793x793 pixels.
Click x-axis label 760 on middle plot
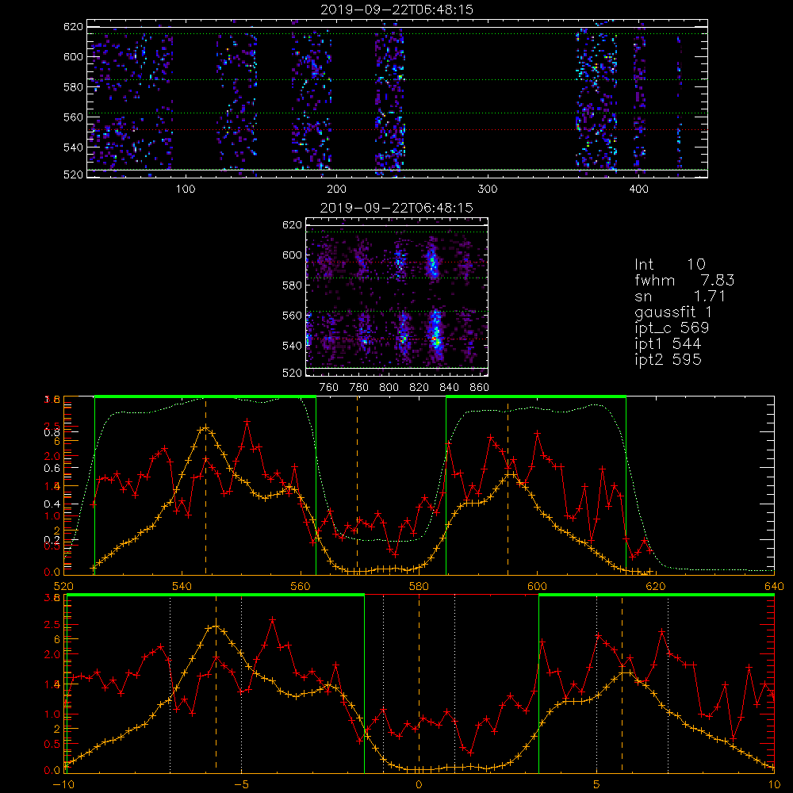(329, 388)
